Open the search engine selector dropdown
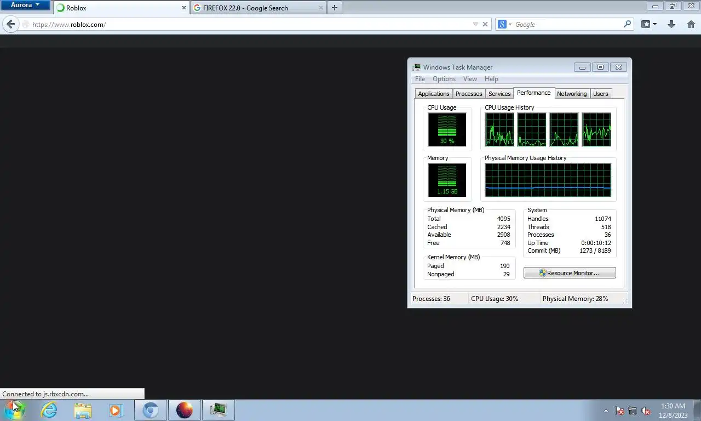This screenshot has height=421, width=701. point(504,24)
